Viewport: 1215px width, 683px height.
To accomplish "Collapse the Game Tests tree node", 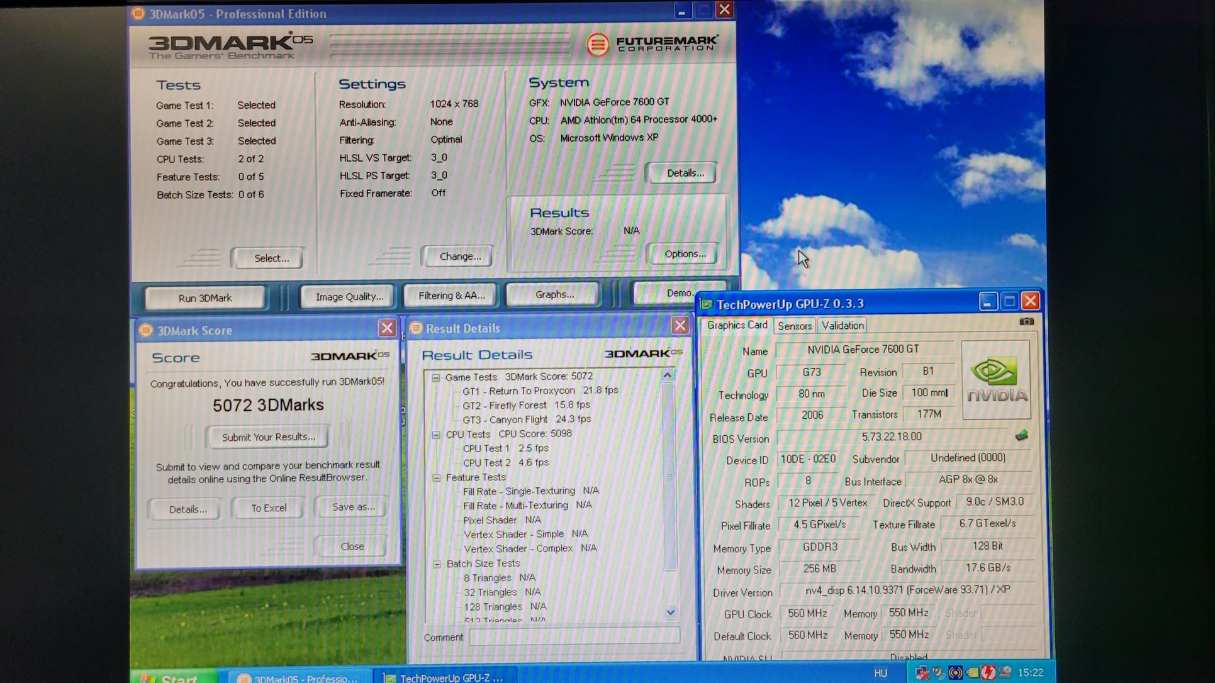I will [435, 377].
